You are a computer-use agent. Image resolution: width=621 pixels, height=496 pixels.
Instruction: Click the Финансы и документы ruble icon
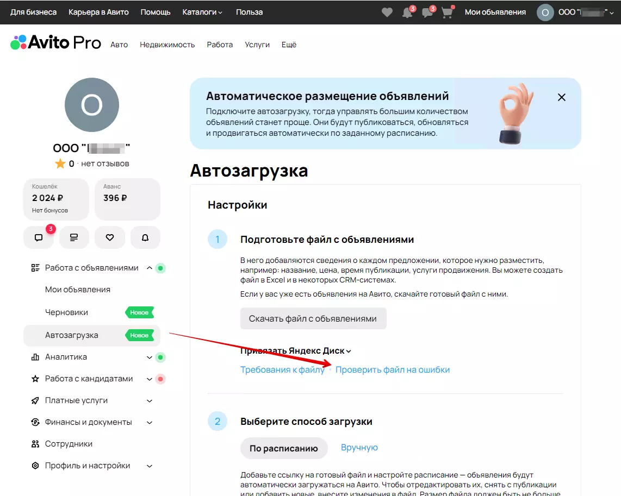(x=35, y=422)
